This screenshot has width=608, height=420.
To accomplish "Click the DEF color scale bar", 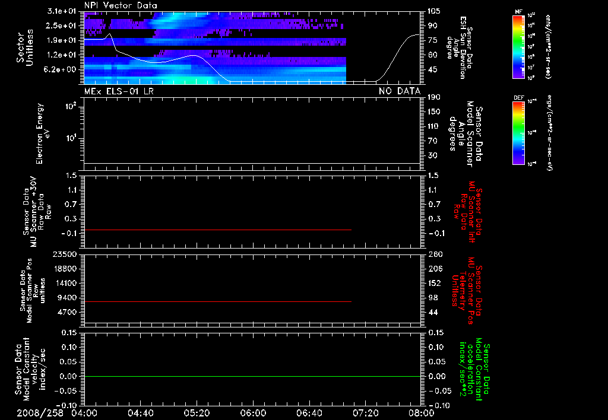I will click(519, 132).
